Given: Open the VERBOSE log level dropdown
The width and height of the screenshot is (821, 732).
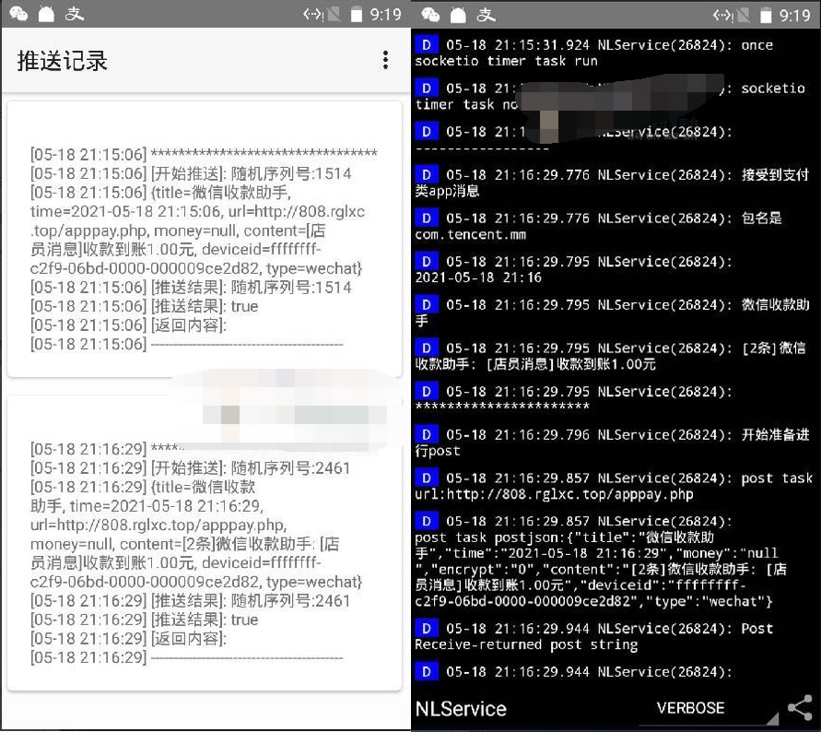Looking at the screenshot, I should pyautogui.click(x=690, y=708).
